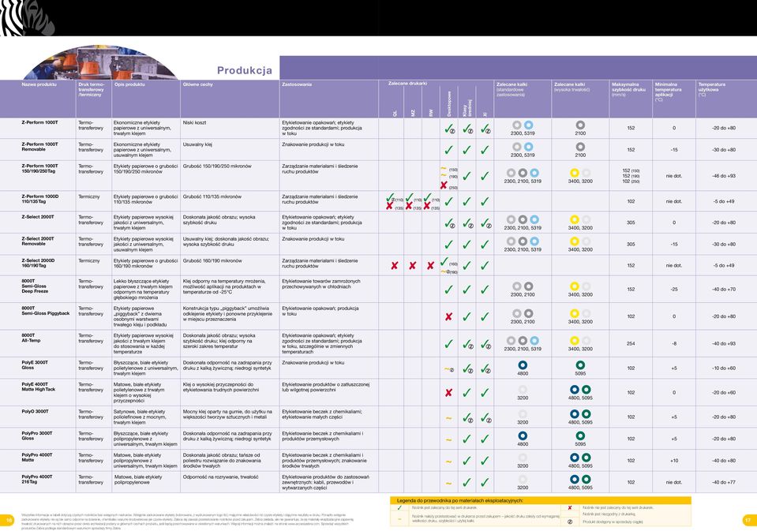Click the green 5095 ribbon ring in the PolyE 3000T Gloss row
This screenshot has width=757, height=531.
[x=580, y=365]
